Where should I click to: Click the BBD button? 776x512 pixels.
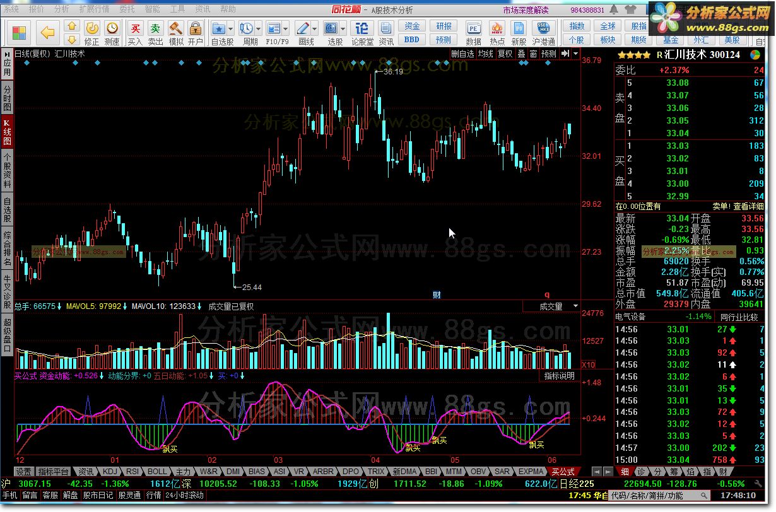[411, 40]
